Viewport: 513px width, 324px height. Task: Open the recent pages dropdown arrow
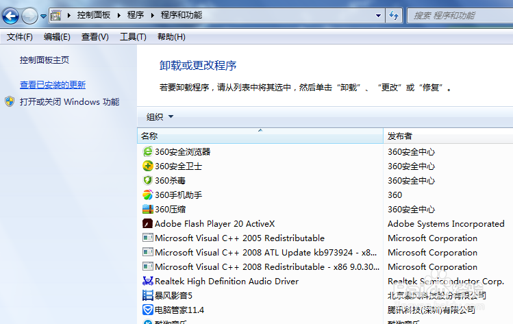[x=44, y=16]
